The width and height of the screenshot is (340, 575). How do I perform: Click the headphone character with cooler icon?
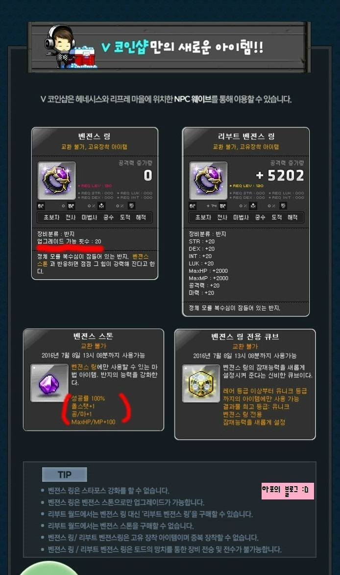71,47
